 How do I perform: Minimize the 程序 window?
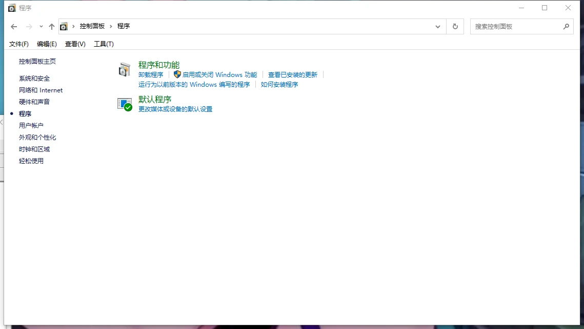tap(521, 8)
